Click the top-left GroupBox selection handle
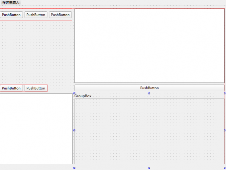 pyautogui.click(x=74, y=93)
